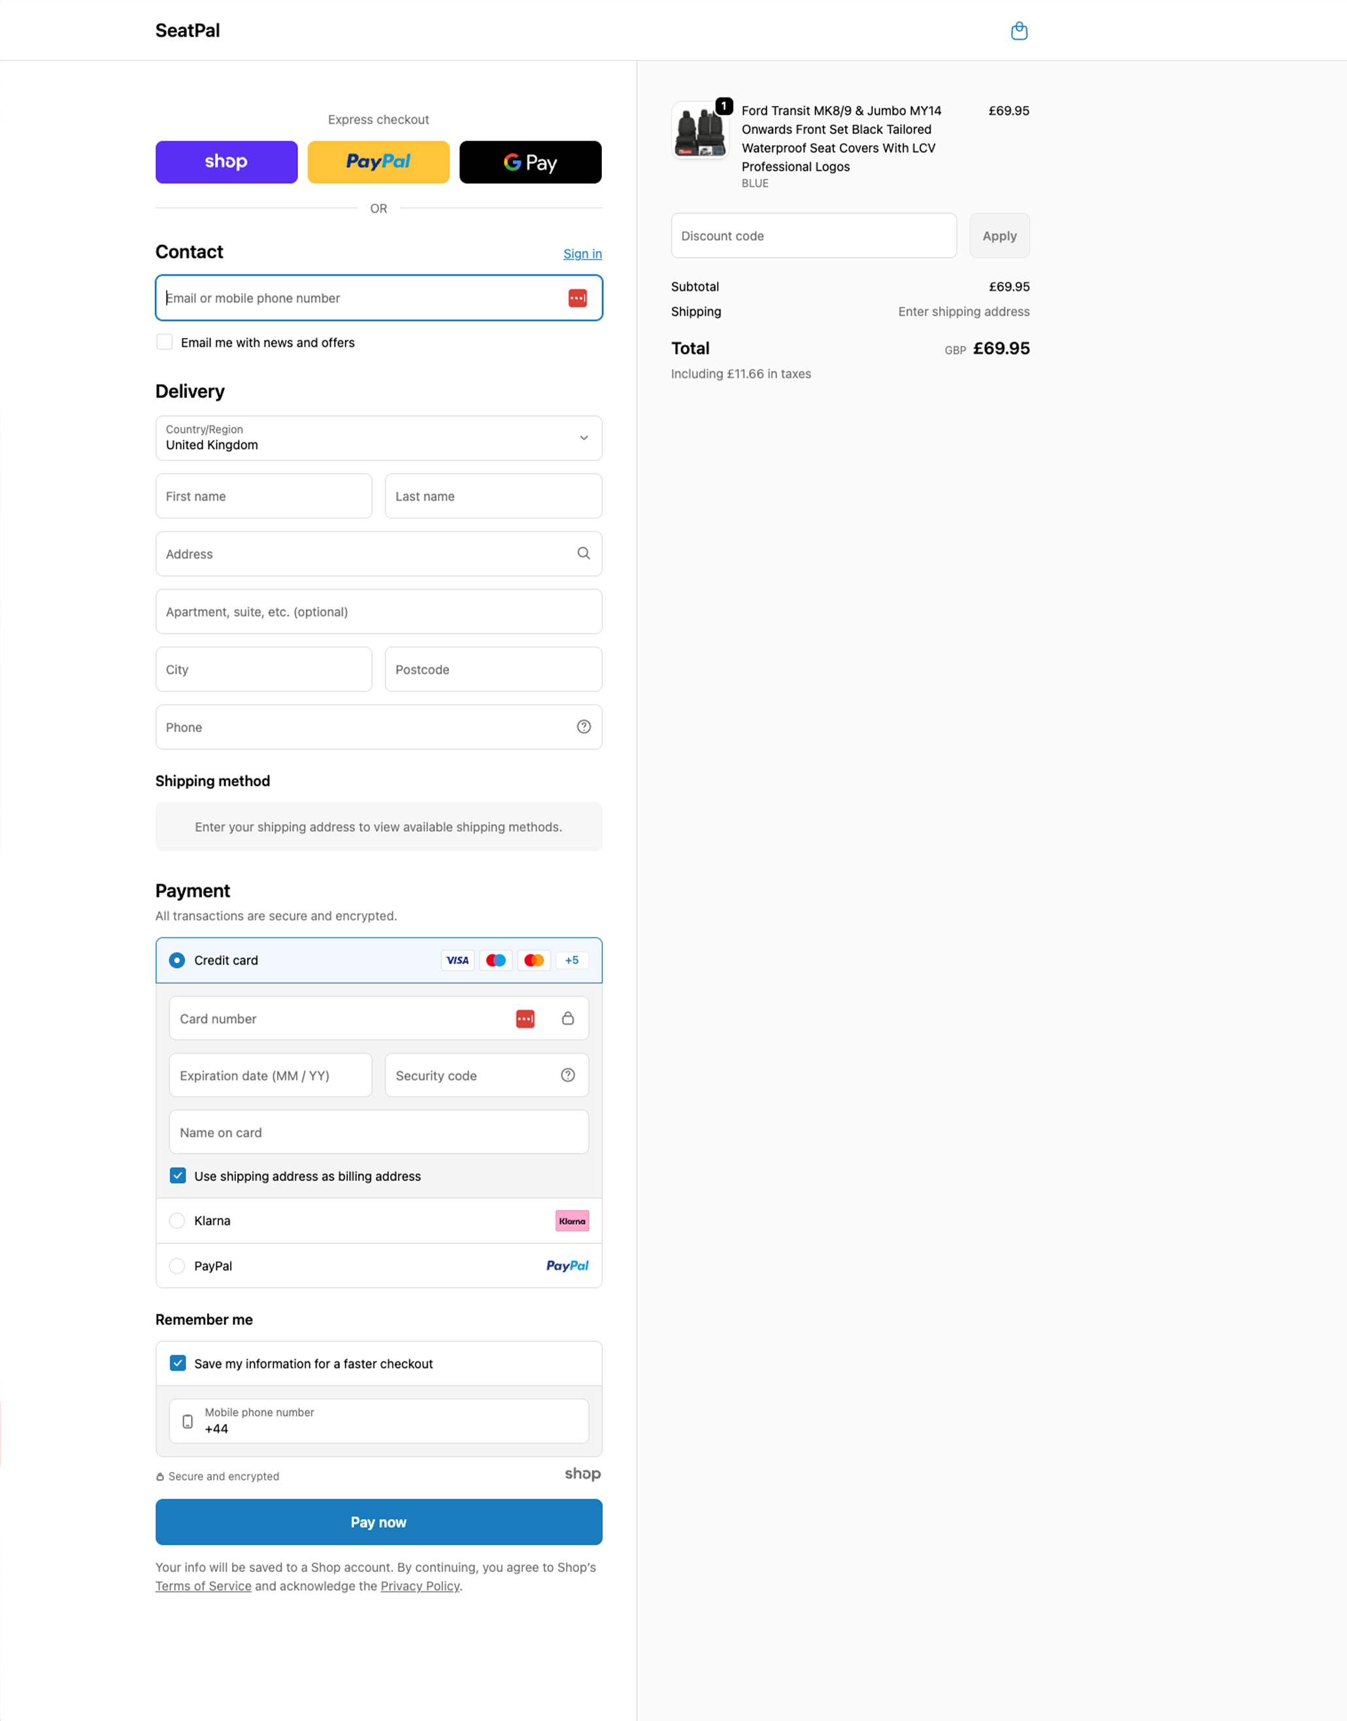Select the Klarna payment radio button

click(178, 1220)
